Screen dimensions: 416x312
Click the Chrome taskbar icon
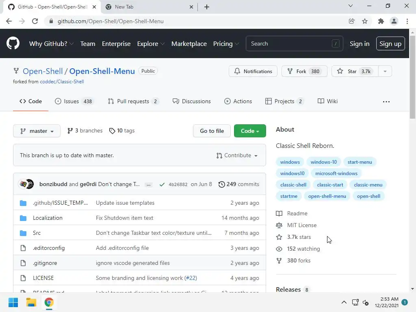(x=49, y=302)
